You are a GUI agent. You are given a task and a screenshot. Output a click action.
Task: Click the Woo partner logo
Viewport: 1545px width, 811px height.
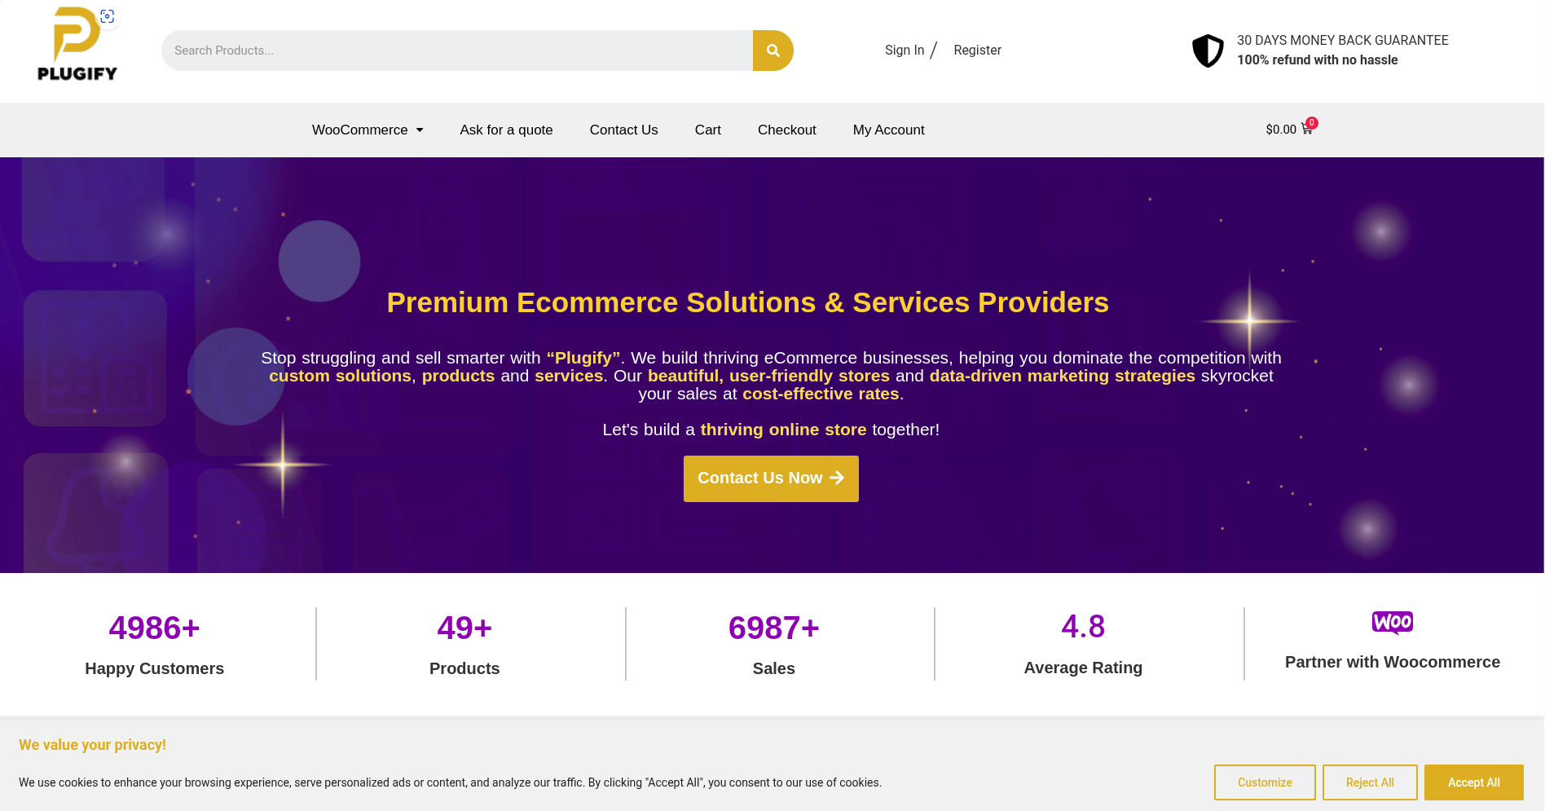[x=1393, y=622]
